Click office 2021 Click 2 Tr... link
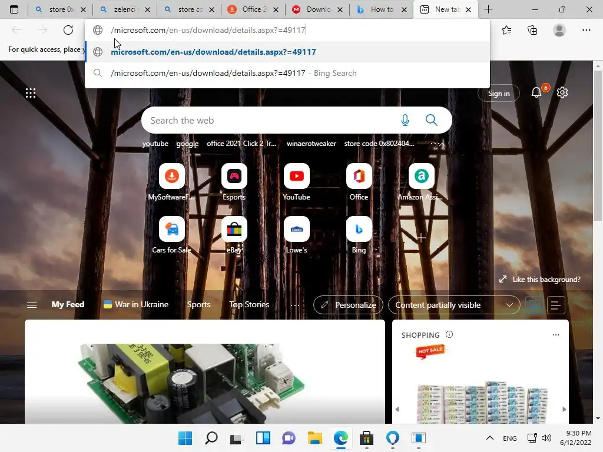Viewport: 603px width, 452px height. 241,144
